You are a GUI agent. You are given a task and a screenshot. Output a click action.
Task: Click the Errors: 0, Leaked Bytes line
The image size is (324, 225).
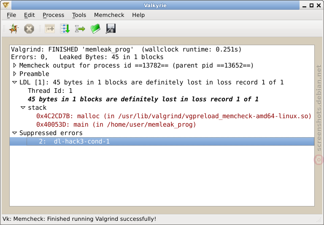tap(87, 57)
